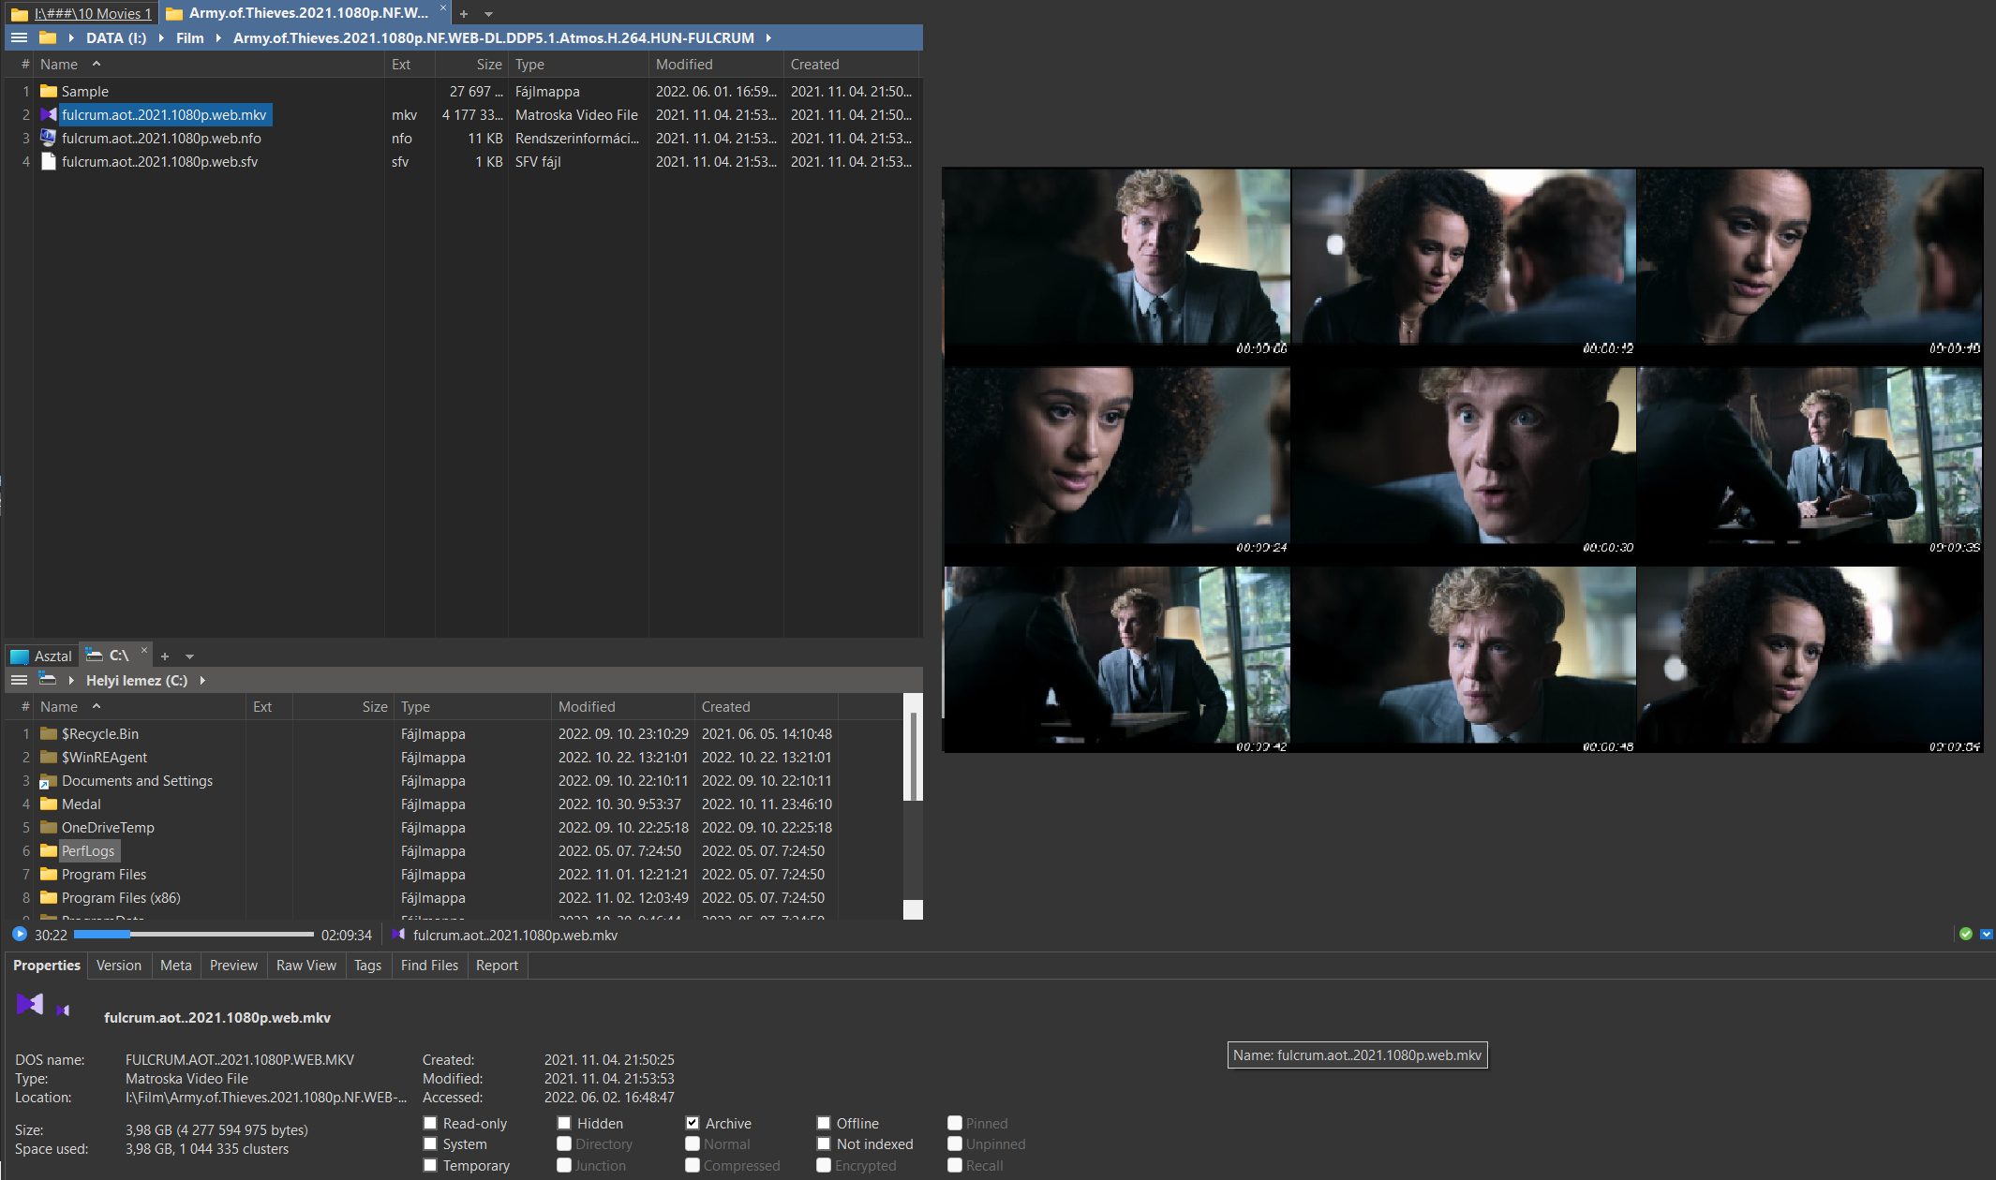Click the large Matroska file icon in Properties
This screenshot has height=1180, width=1996.
(x=30, y=1005)
